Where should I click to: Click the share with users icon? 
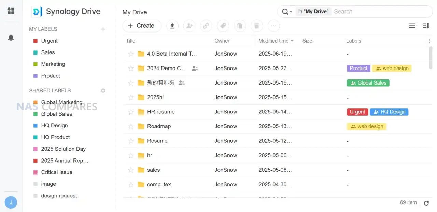coord(189,26)
